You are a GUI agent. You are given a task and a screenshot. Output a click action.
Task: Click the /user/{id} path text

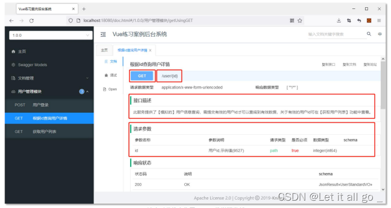(x=170, y=76)
